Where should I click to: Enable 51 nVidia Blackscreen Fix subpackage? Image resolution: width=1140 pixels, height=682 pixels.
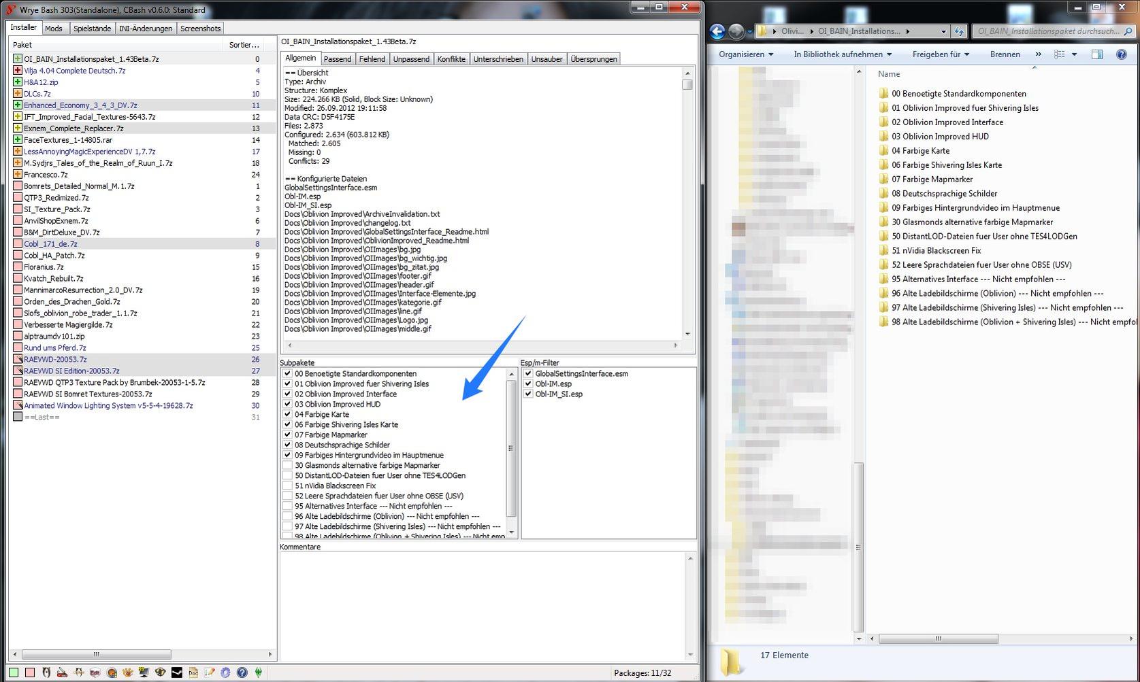point(287,485)
